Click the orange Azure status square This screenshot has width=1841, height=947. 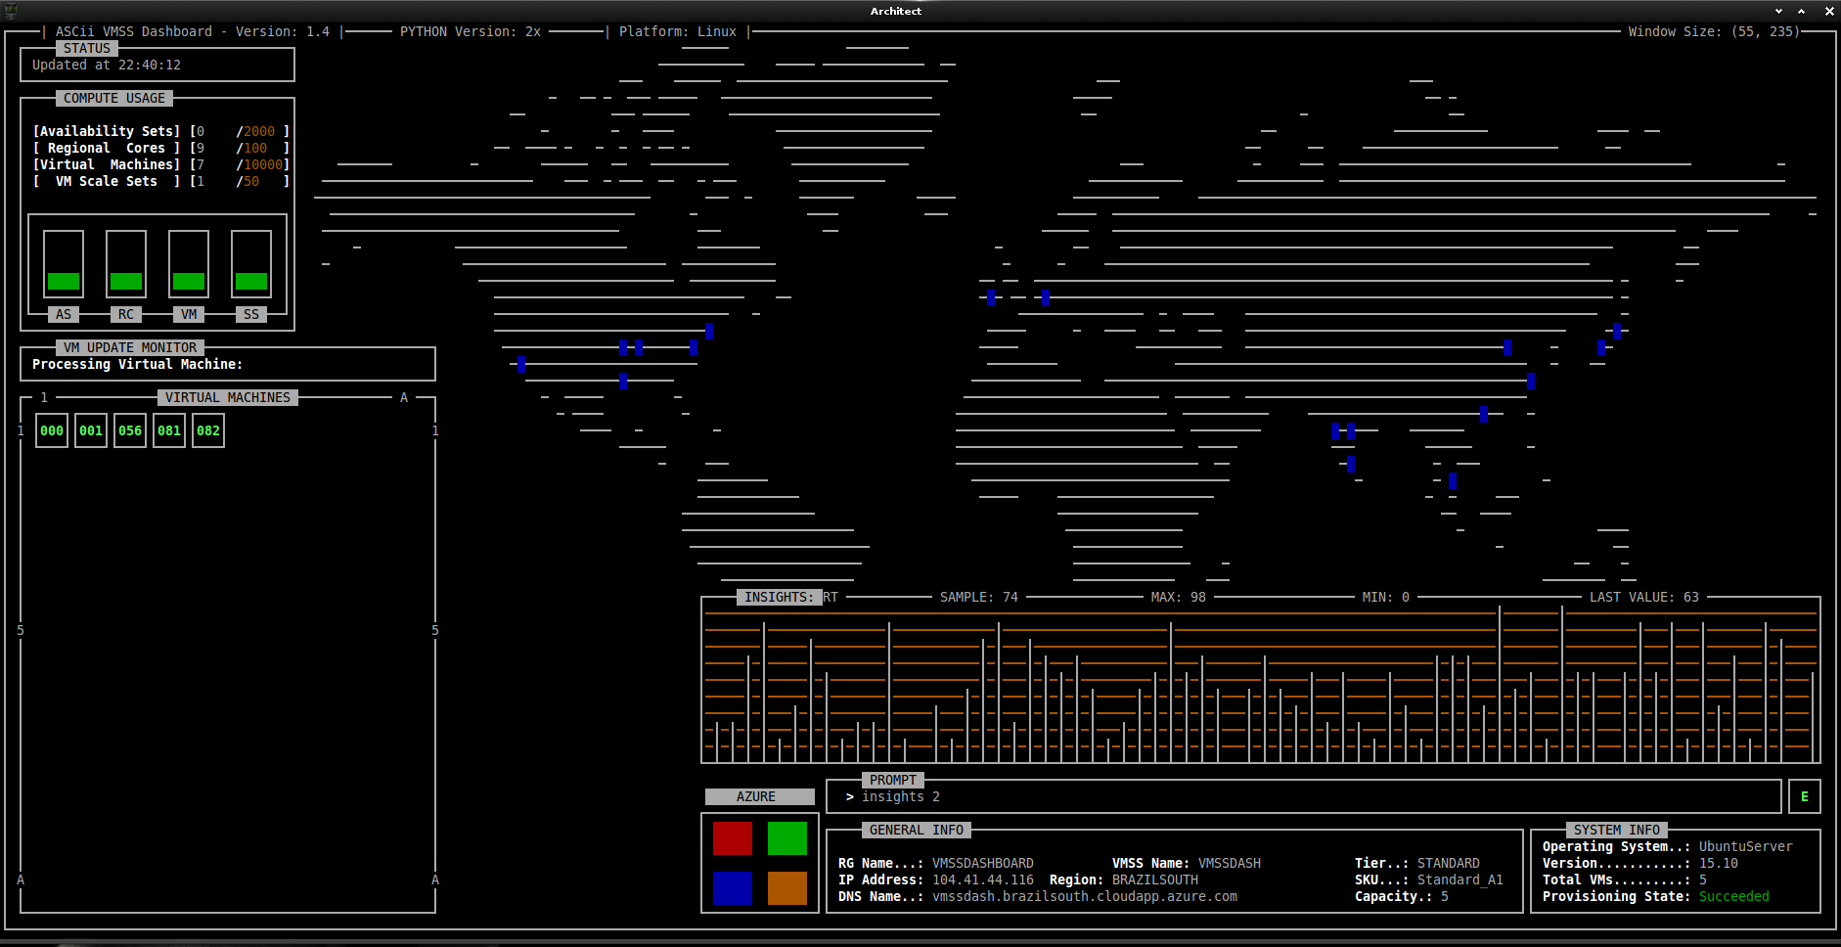(787, 888)
